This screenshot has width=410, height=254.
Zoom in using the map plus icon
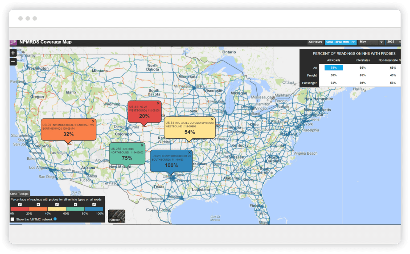click(x=13, y=53)
